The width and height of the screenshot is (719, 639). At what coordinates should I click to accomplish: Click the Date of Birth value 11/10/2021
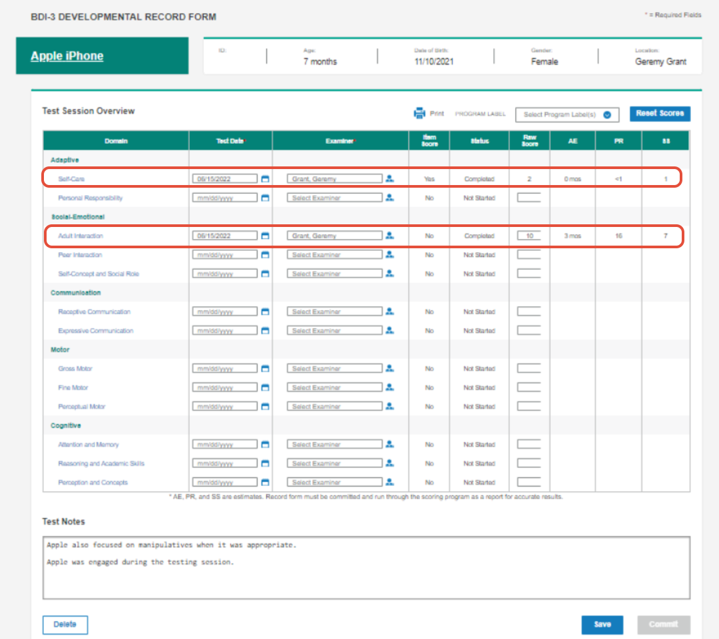tap(434, 61)
